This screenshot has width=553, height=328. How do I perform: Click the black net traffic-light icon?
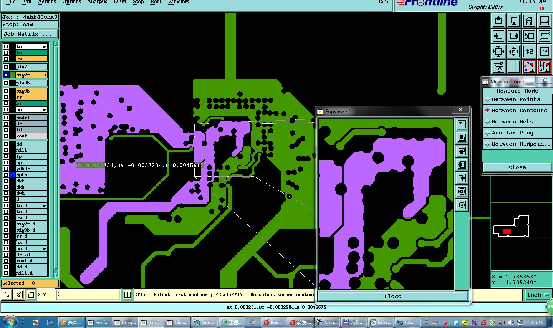coord(545,67)
